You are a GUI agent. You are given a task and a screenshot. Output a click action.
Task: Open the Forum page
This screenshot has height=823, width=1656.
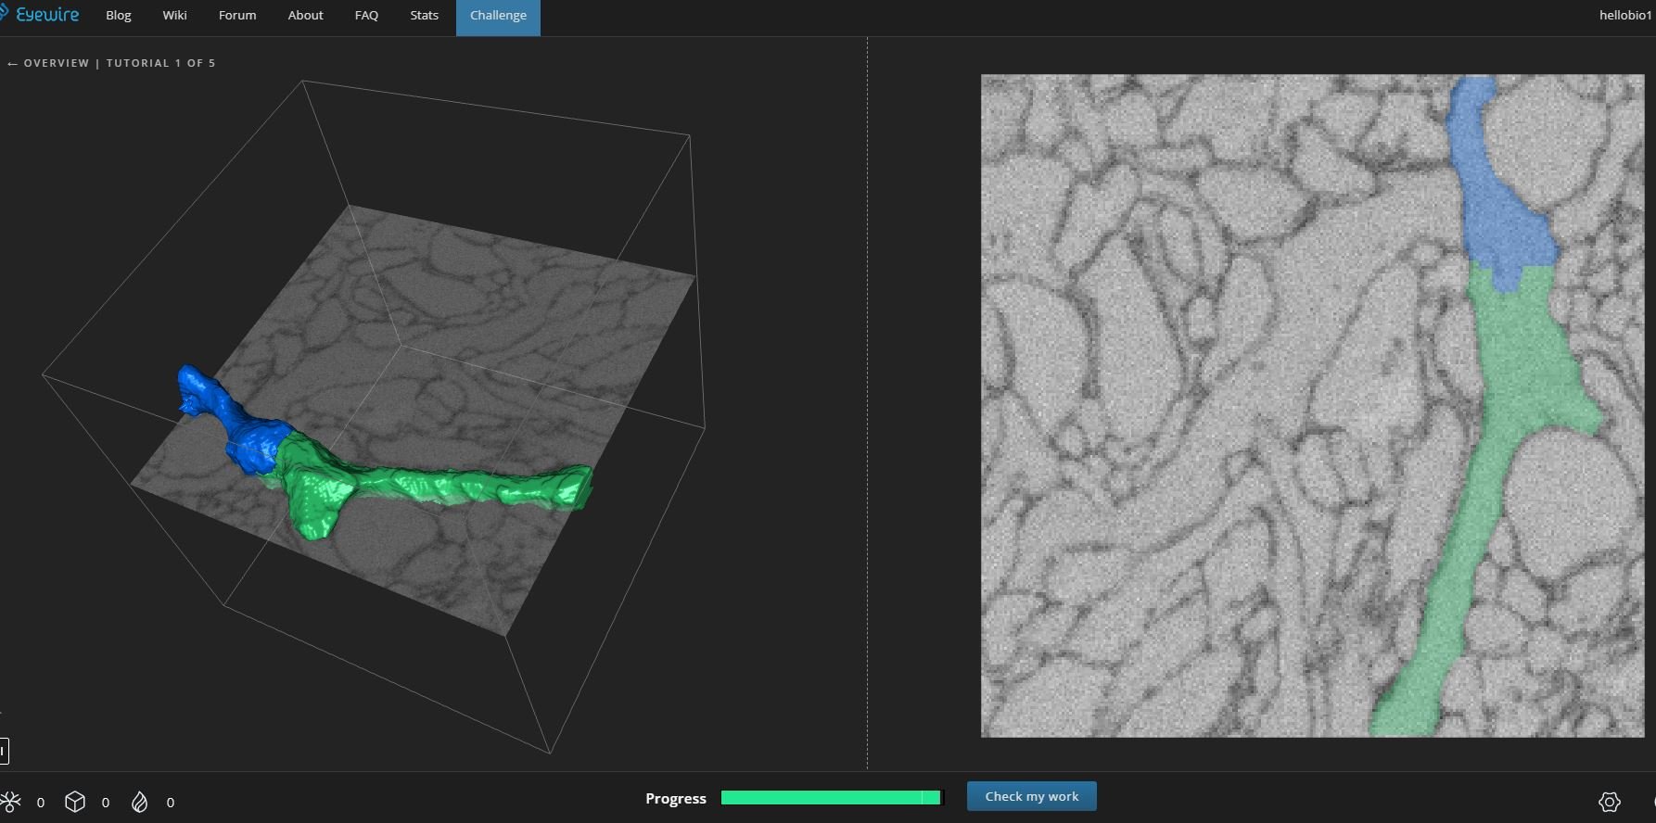[237, 16]
